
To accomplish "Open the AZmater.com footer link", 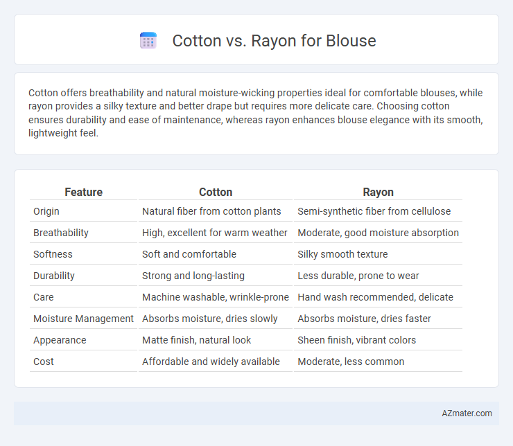I will click(467, 413).
